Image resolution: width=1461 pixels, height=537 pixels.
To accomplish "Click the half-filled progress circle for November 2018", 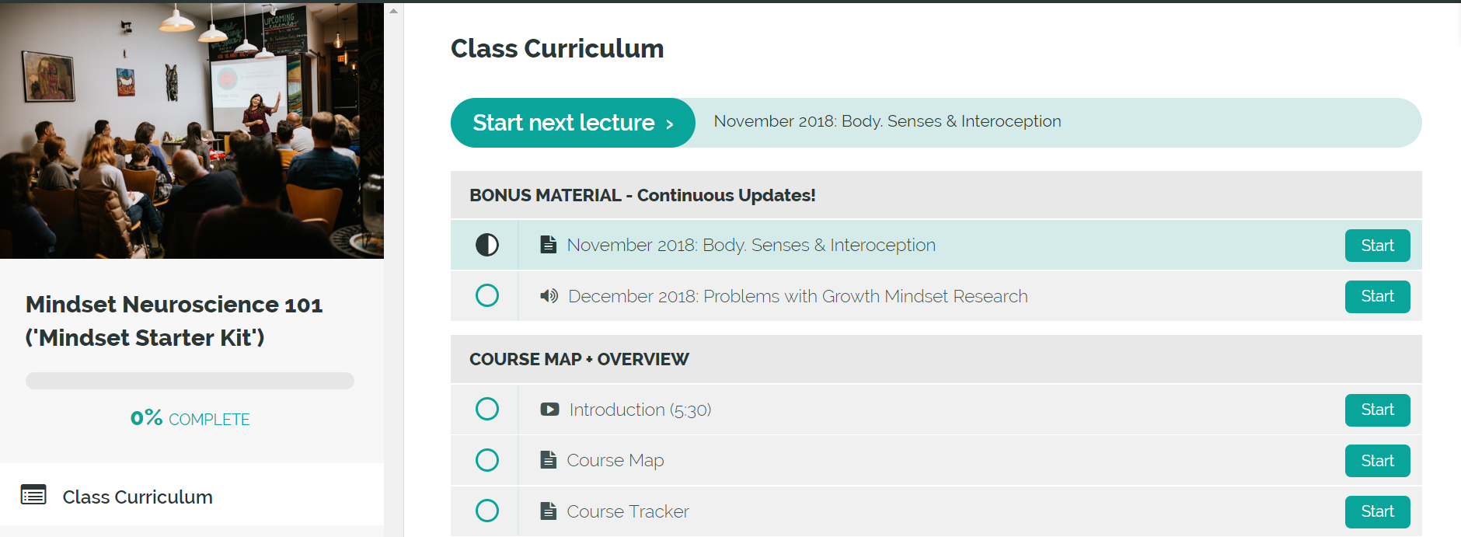I will pos(487,245).
